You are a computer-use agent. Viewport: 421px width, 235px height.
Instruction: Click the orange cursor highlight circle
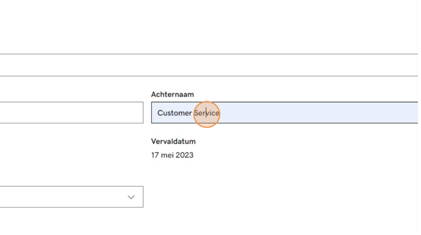point(207,114)
